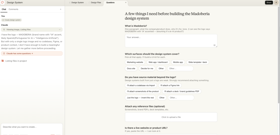Viewport: 280px width, 135px height.
Task: Close the Questions tab
Action: coord(126,2)
